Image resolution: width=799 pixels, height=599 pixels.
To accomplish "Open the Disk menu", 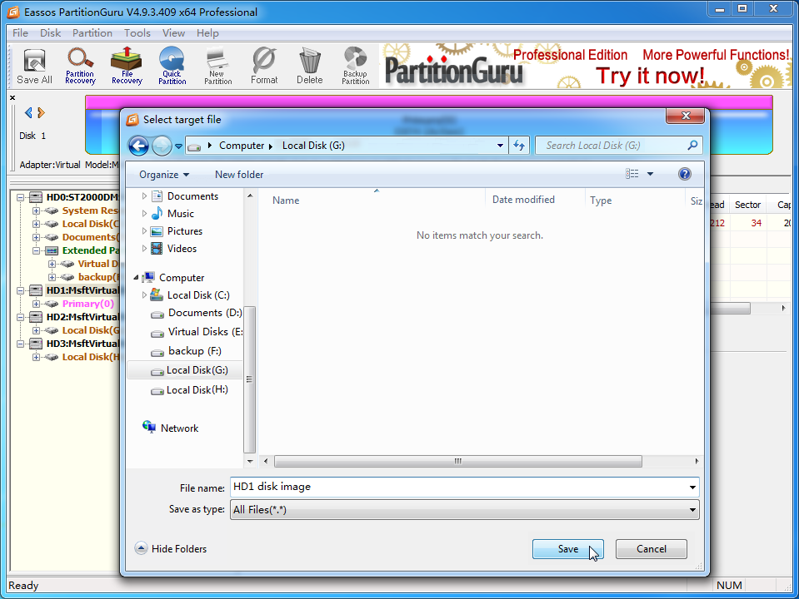I will click(51, 33).
